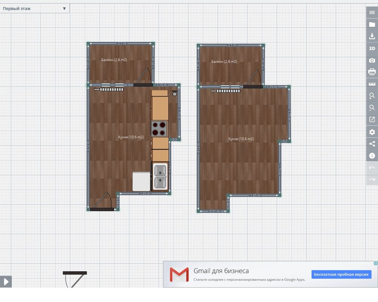This screenshot has width=378, height=302.
Task: Open the hamburger menu in the sidebar
Action: [x=372, y=12]
